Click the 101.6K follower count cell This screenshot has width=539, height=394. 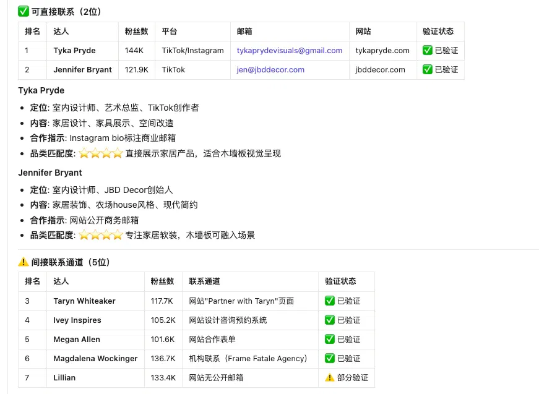(163, 340)
